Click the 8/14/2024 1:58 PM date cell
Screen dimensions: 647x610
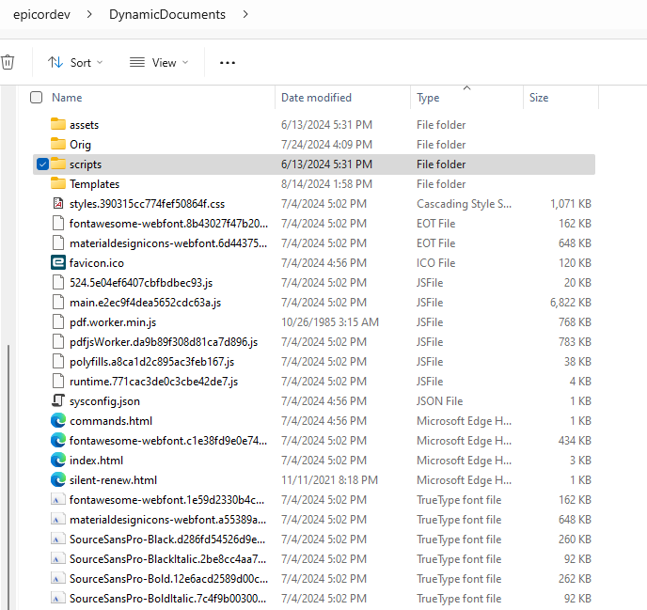326,184
